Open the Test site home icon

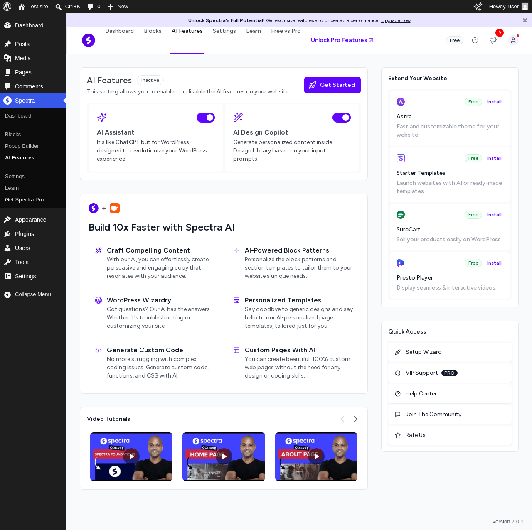[22, 7]
